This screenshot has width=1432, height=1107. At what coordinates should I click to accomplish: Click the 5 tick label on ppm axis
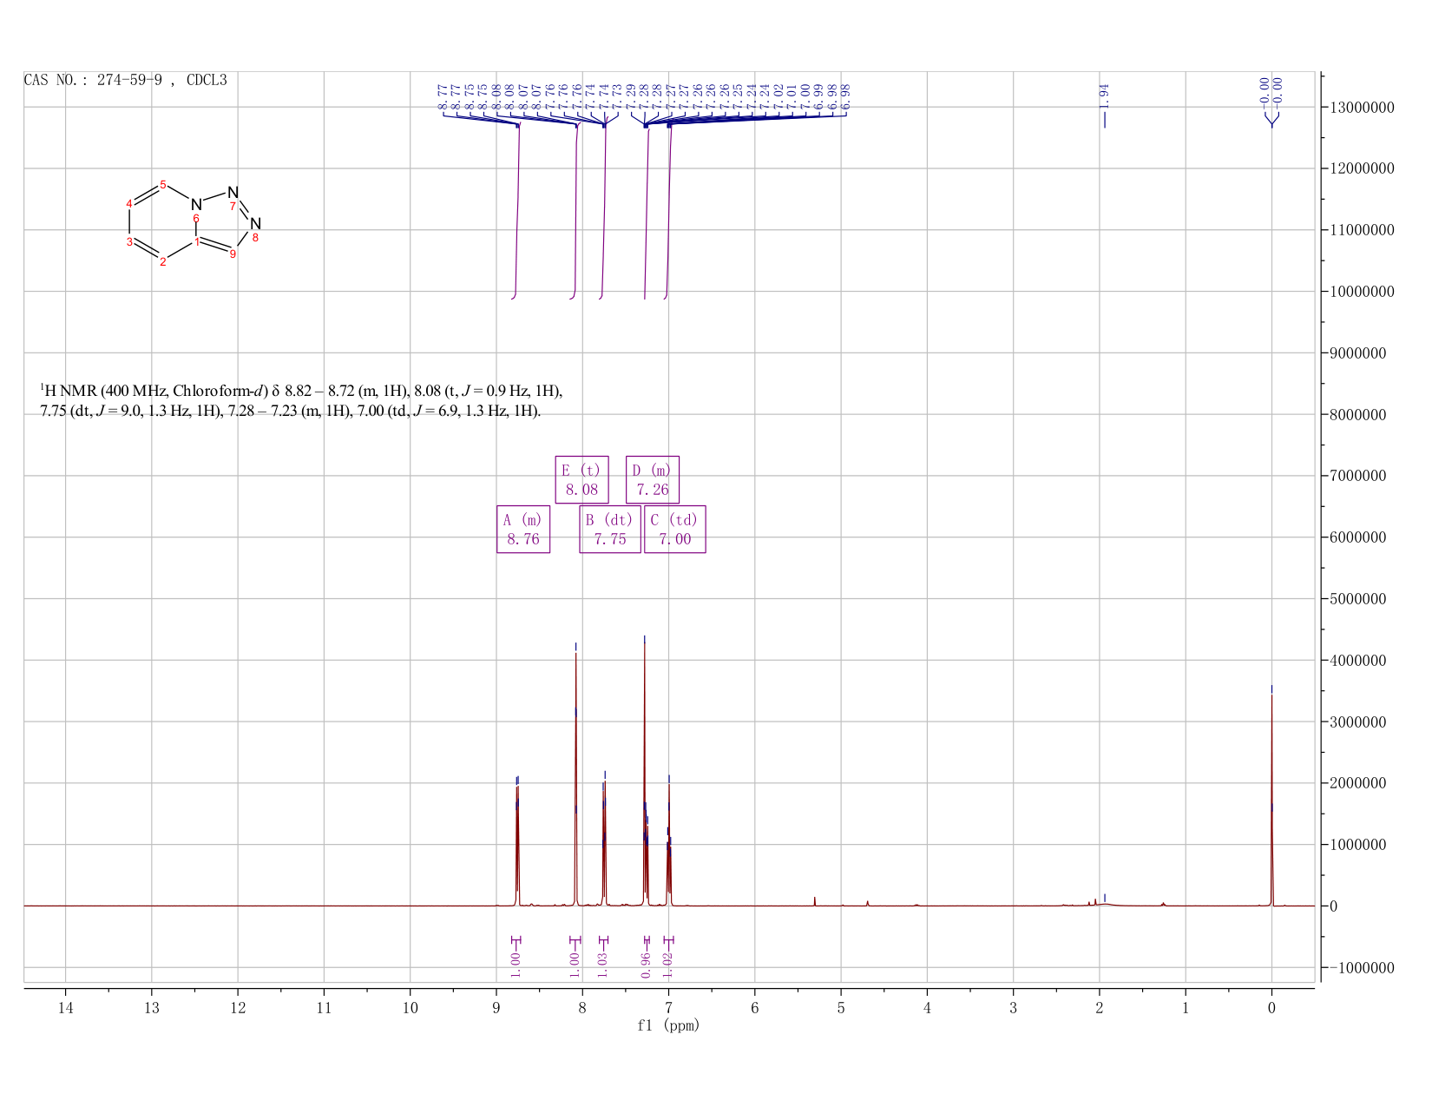[x=841, y=1007]
